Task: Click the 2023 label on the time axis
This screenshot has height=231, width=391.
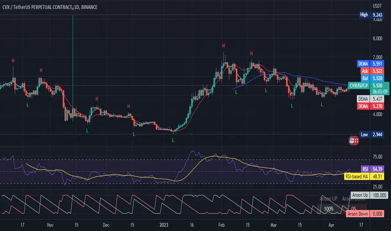Action: (164, 225)
